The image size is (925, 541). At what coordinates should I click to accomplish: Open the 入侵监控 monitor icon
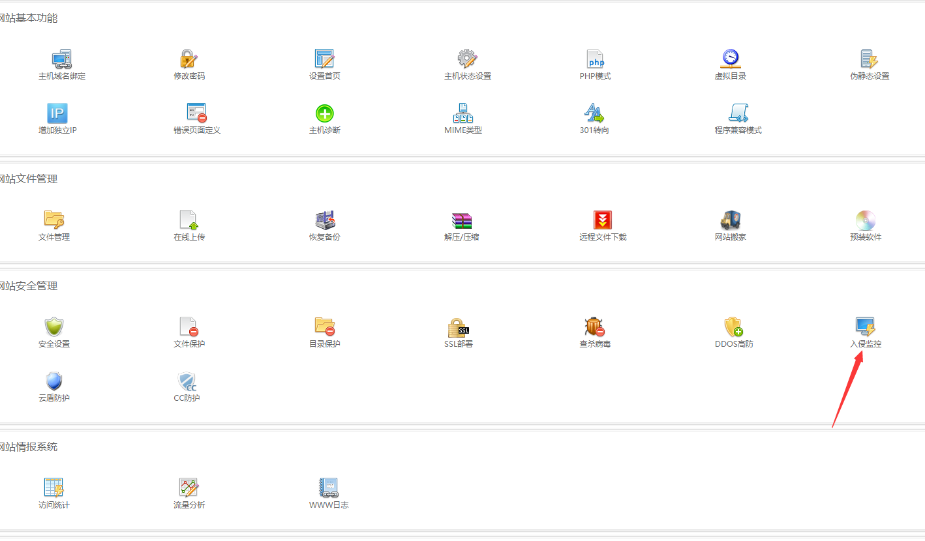[x=865, y=327]
